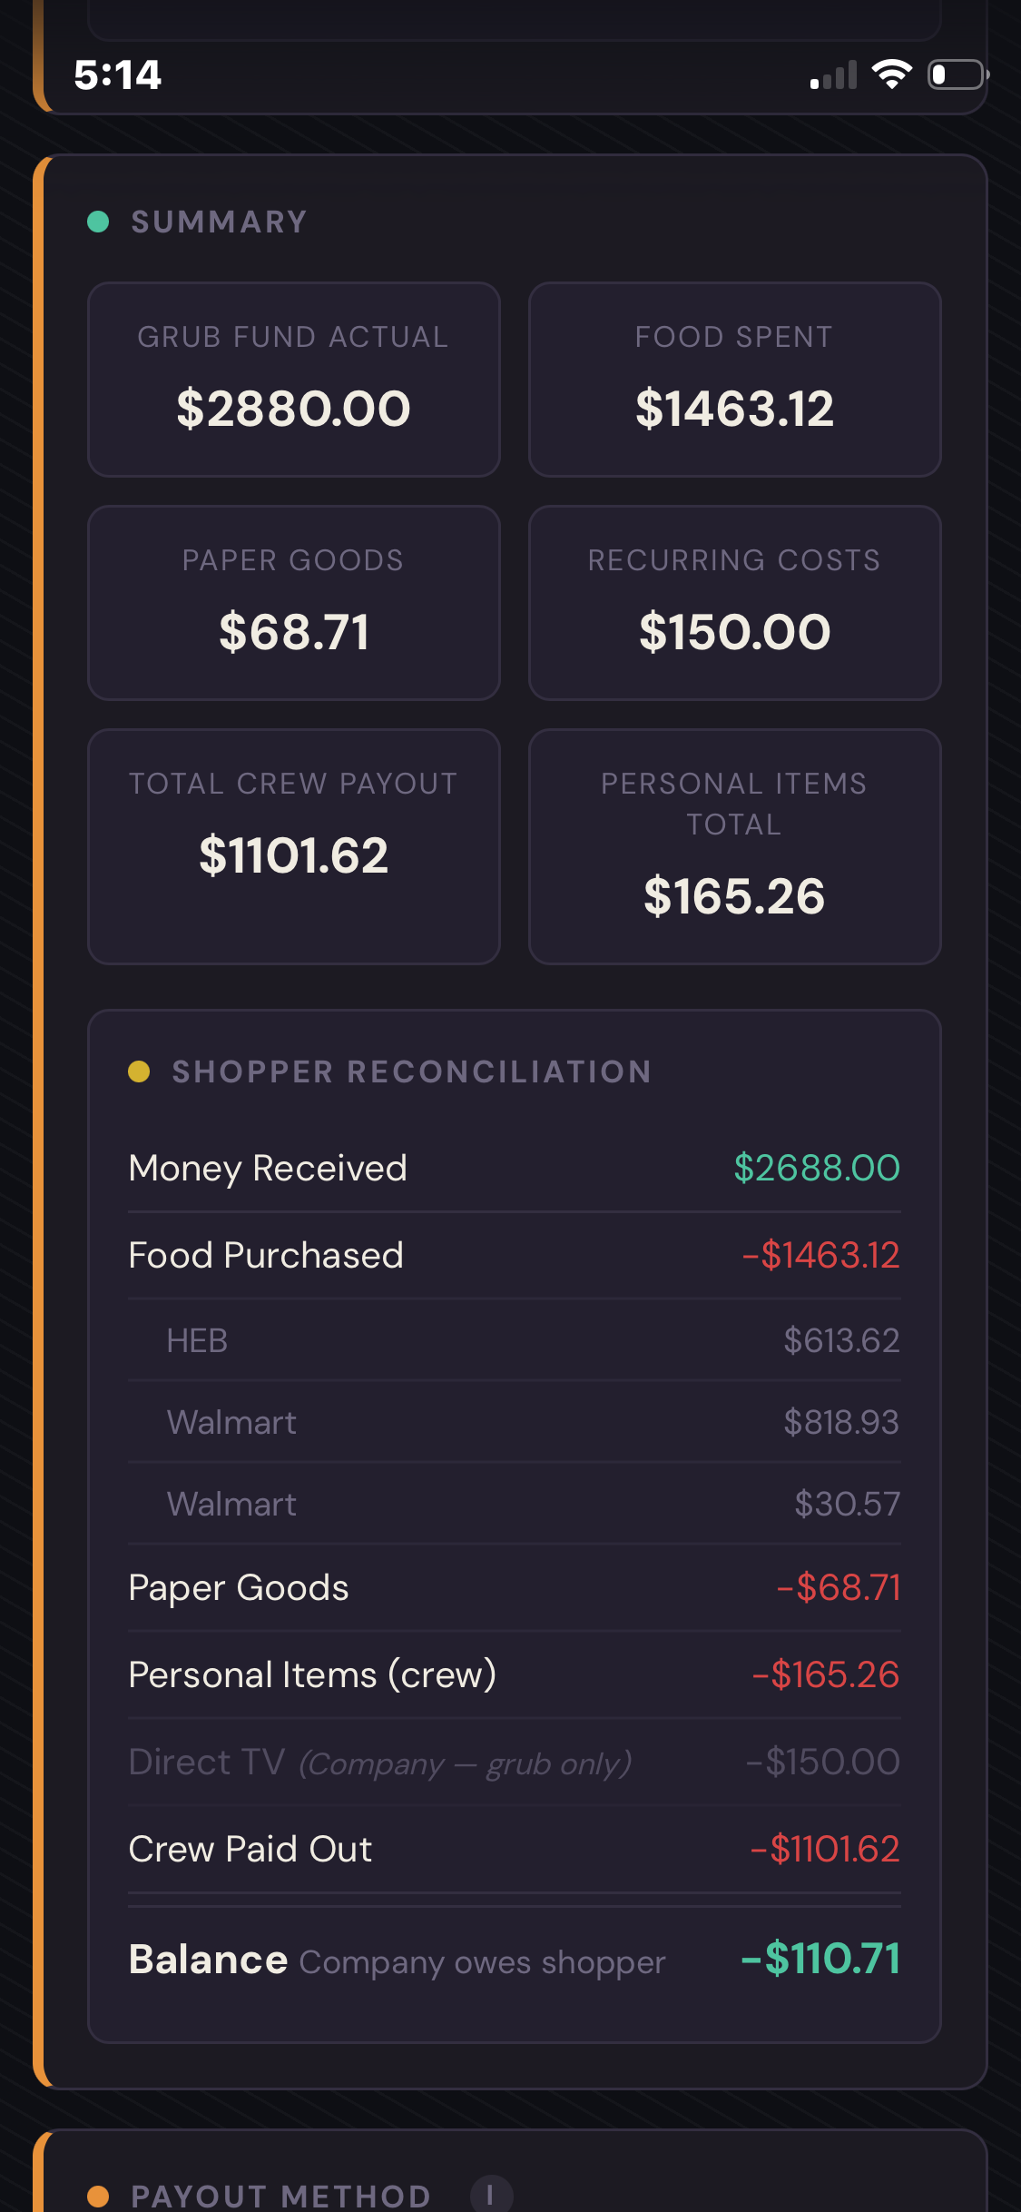
Task: Open the Food Spent $1463.12 card
Action: coord(734,380)
